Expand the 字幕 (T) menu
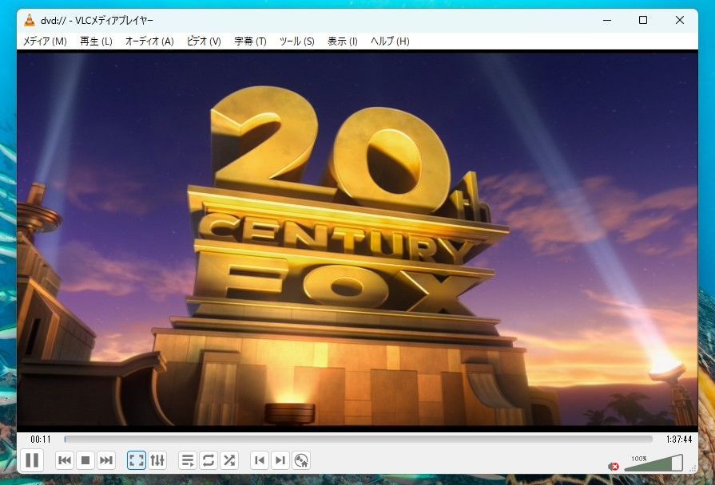 point(250,41)
